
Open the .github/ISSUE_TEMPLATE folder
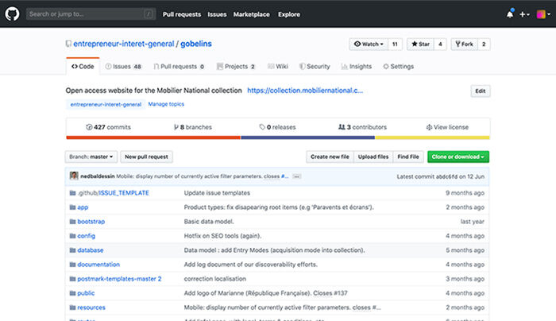113,193
